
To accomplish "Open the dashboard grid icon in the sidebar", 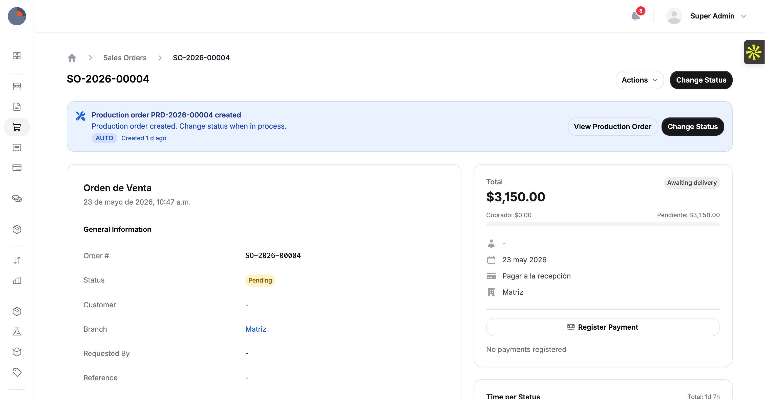I will (17, 55).
